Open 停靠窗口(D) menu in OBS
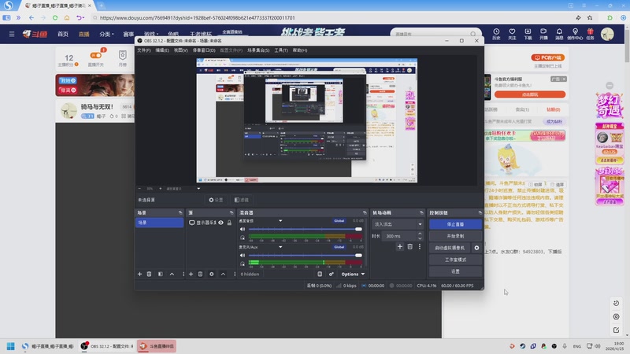Screen dimensions: 630x354 [x=204, y=50]
